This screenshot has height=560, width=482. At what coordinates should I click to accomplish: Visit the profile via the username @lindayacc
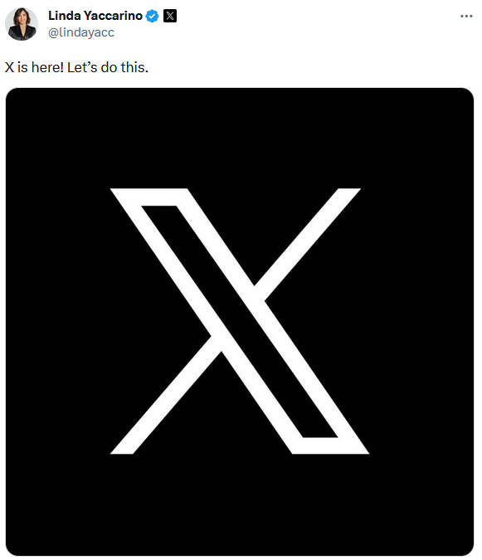pyautogui.click(x=81, y=32)
